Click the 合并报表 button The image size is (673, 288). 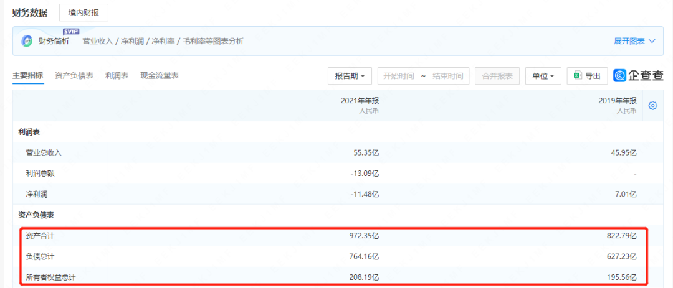click(497, 76)
